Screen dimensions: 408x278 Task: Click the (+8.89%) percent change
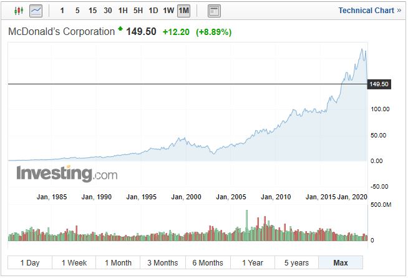click(213, 32)
